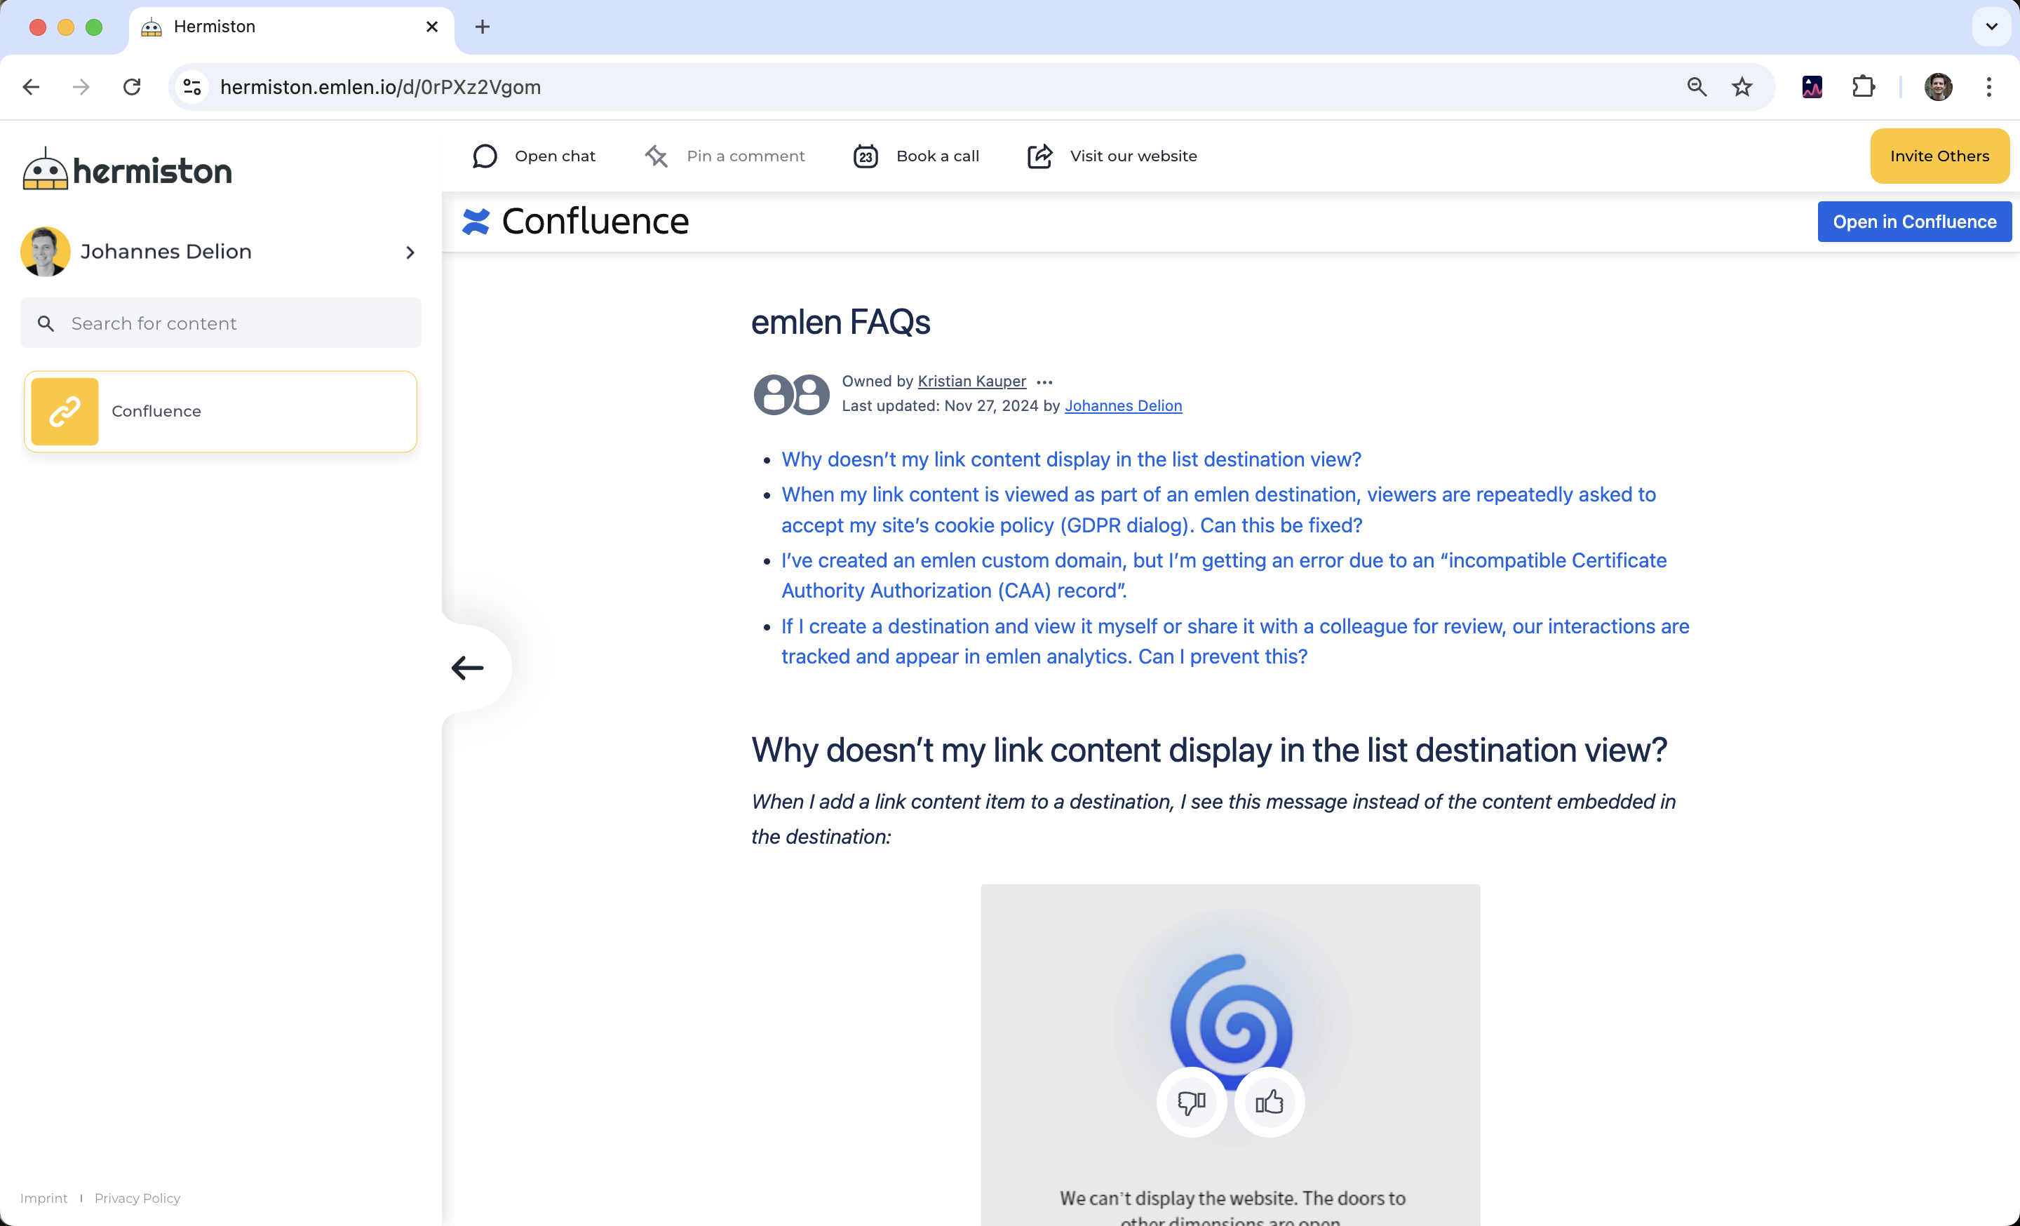Screen dimensions: 2020x1226
Task: Click the thumbs up feedback icon
Action: [1269, 1101]
